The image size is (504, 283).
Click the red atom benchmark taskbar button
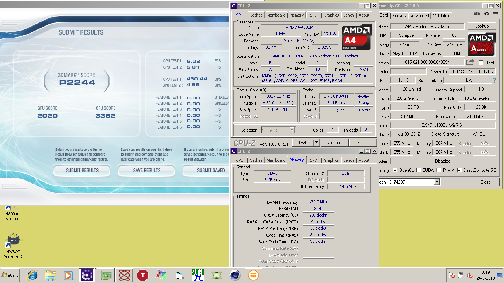[124, 275]
